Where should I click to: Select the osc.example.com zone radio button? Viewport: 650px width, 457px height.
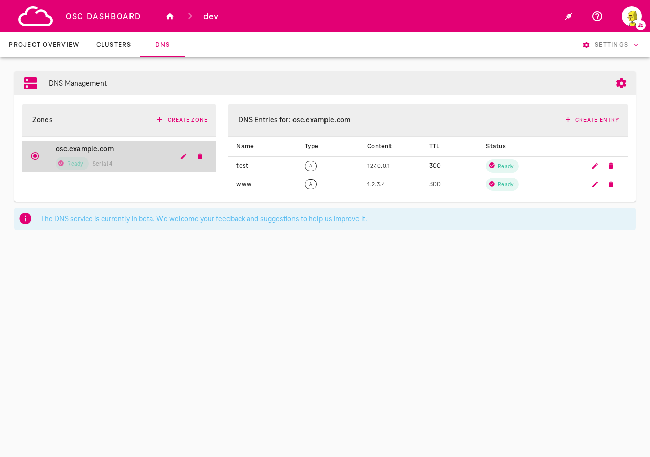(x=34, y=156)
